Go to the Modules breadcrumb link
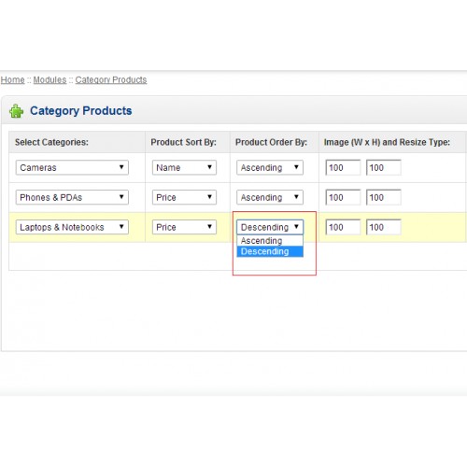The image size is (467, 467). pyautogui.click(x=50, y=80)
